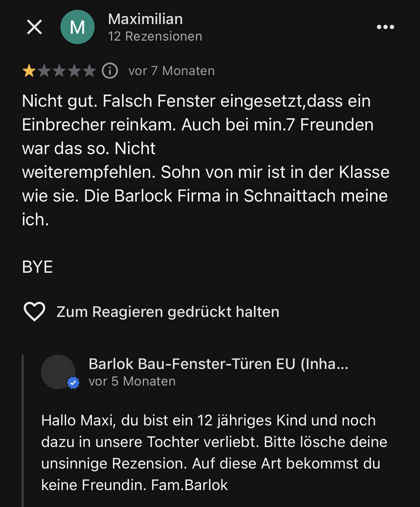Click the fifth gray rating star
The height and width of the screenshot is (507, 420).
coord(89,71)
